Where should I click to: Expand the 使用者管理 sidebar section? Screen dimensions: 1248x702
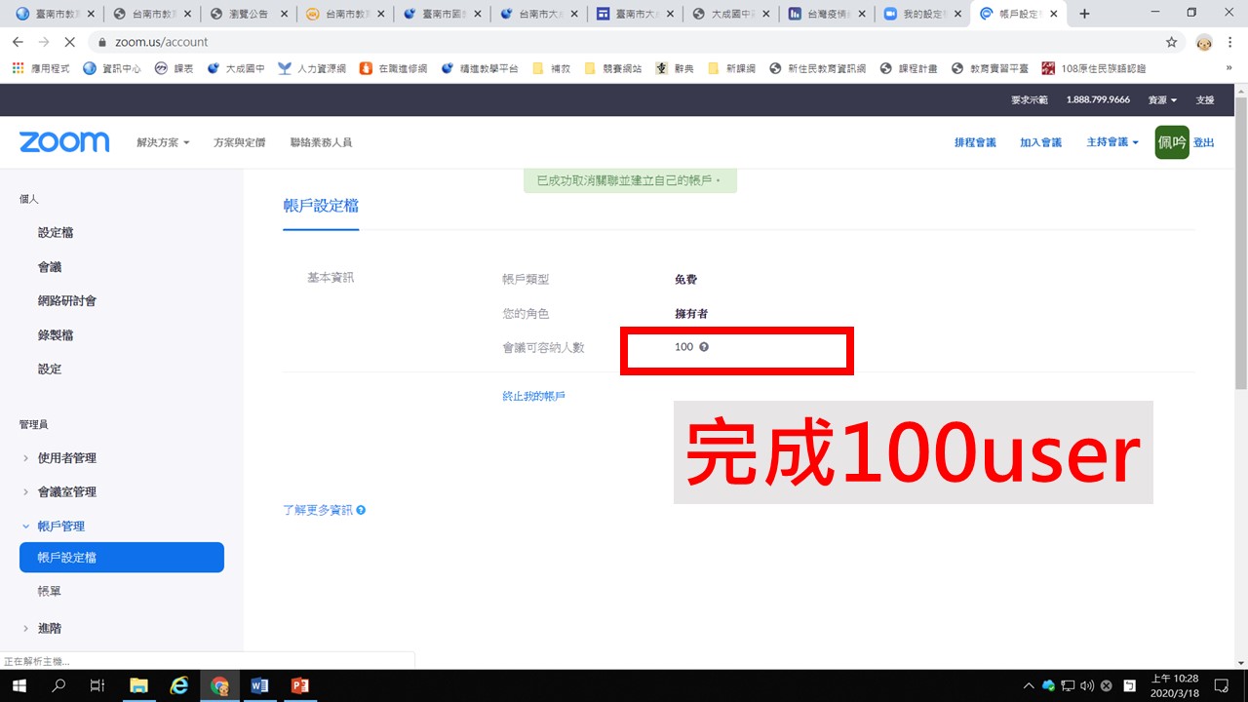pyautogui.click(x=66, y=458)
